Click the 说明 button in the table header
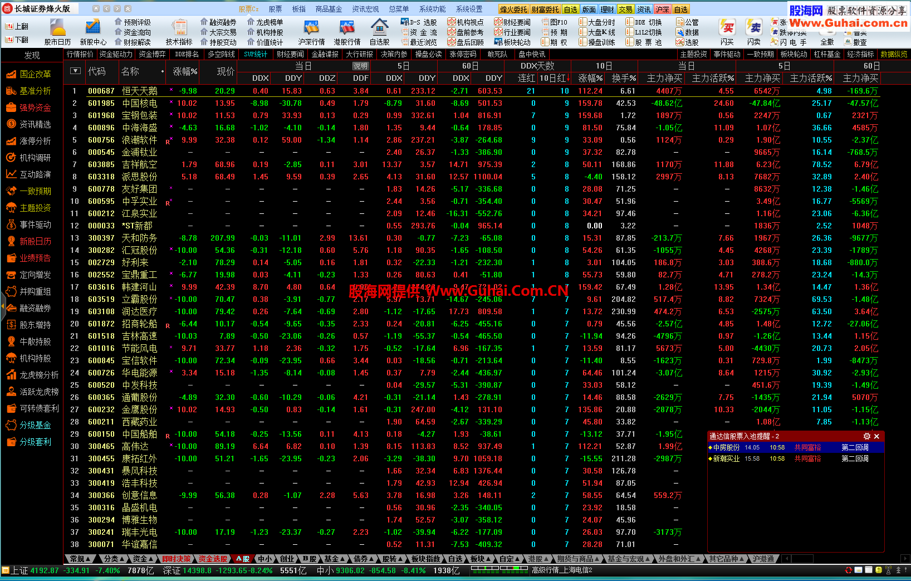Image resolution: width=911 pixels, height=581 pixels. (x=361, y=66)
